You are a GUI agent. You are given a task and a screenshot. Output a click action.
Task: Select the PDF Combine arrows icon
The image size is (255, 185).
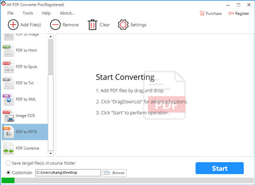[8, 148]
